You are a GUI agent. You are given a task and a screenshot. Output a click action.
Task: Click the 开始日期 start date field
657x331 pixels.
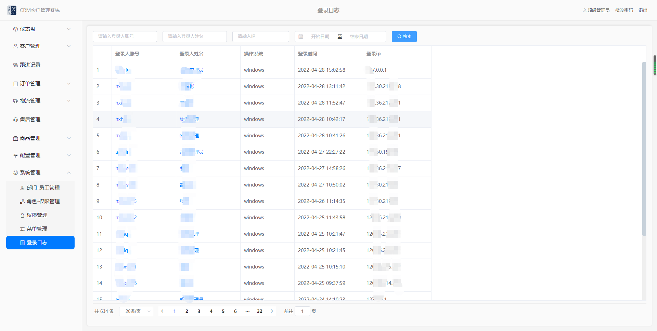click(x=320, y=37)
